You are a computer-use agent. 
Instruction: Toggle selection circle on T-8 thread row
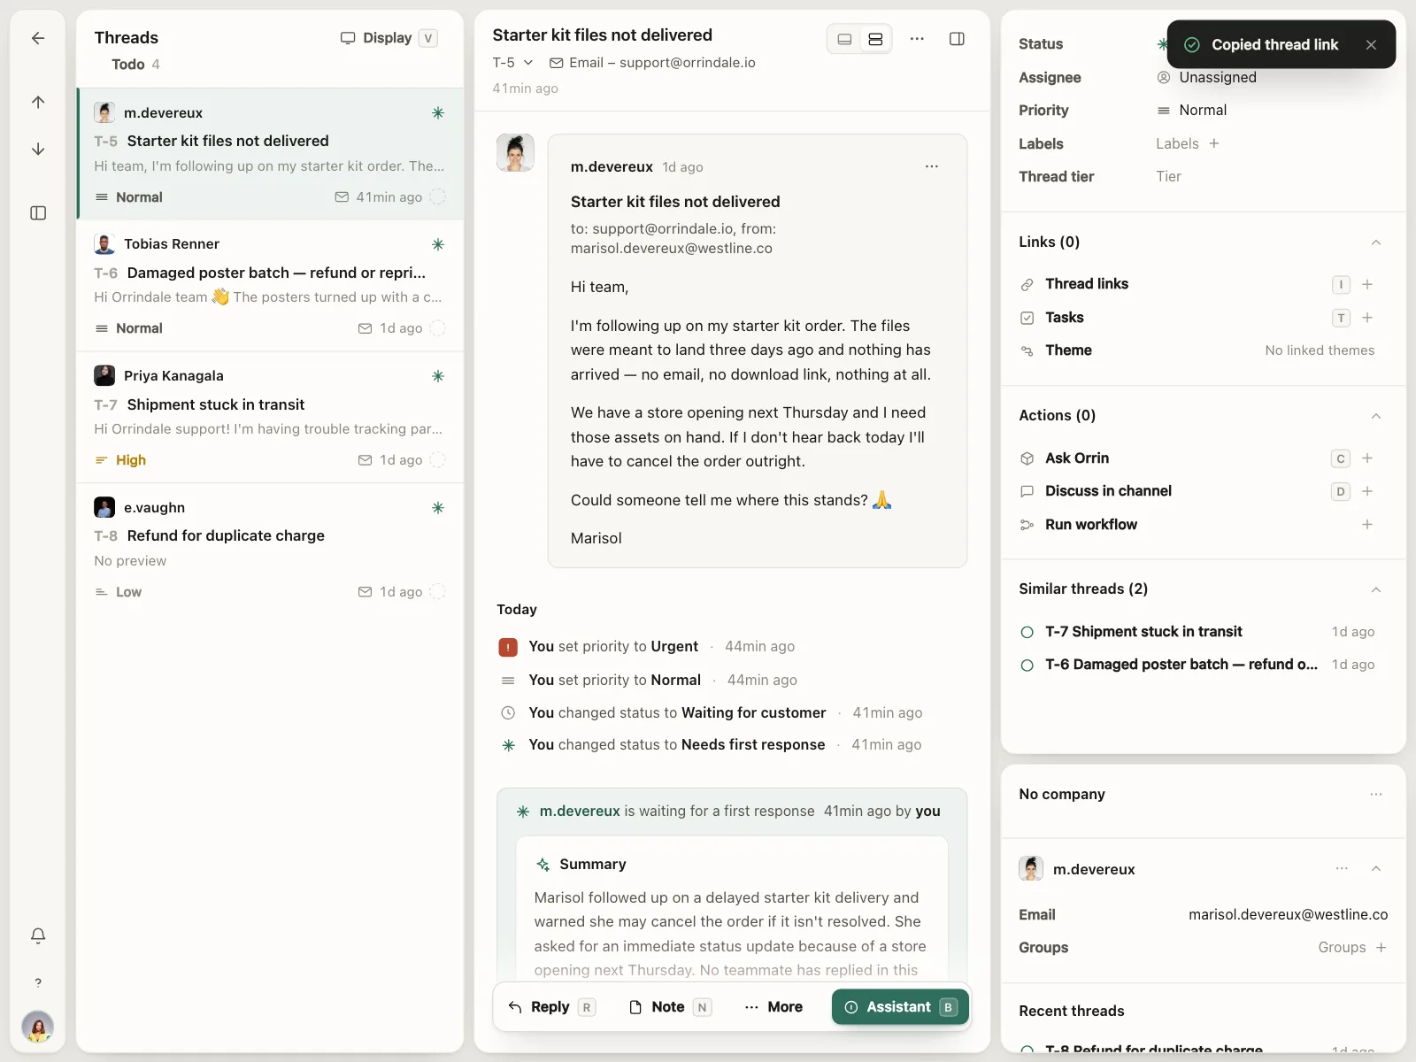pos(437,592)
